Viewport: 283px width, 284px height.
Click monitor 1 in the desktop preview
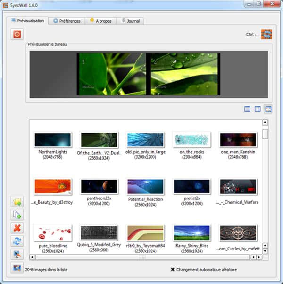coord(113,74)
